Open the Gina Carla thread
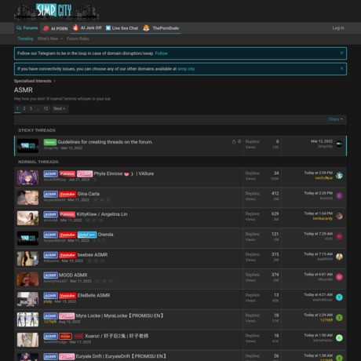 [x=89, y=194]
